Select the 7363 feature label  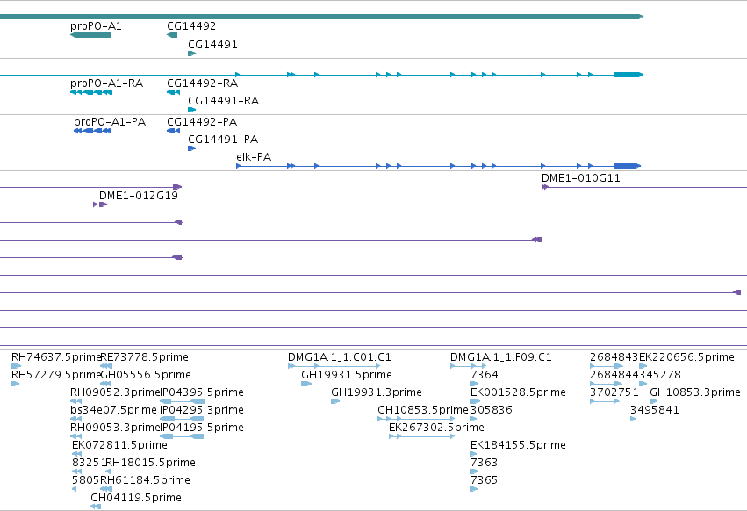484,463
